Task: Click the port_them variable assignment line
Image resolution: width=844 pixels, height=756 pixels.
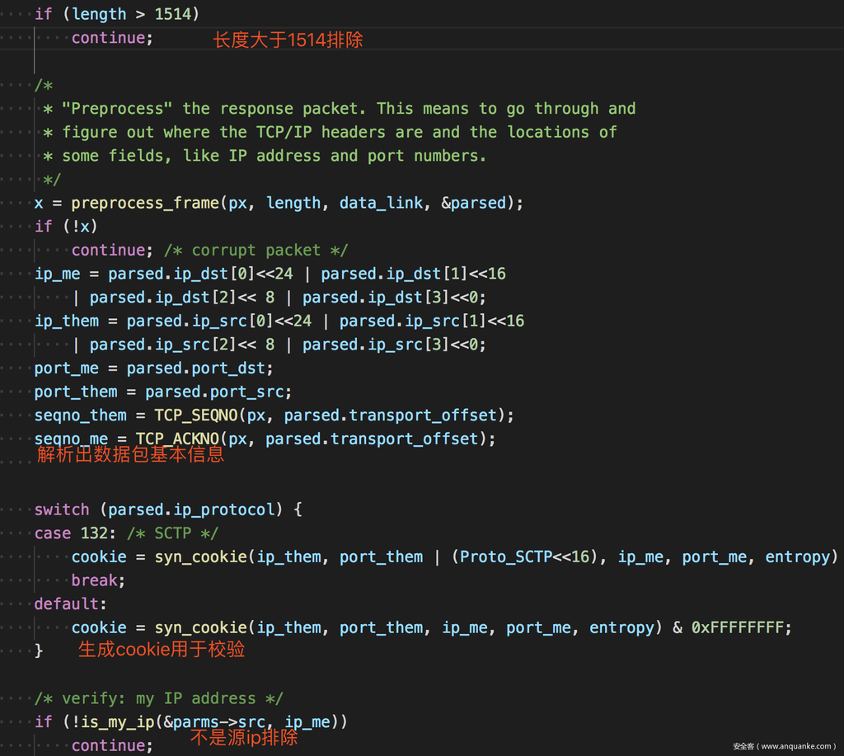Action: [162, 392]
